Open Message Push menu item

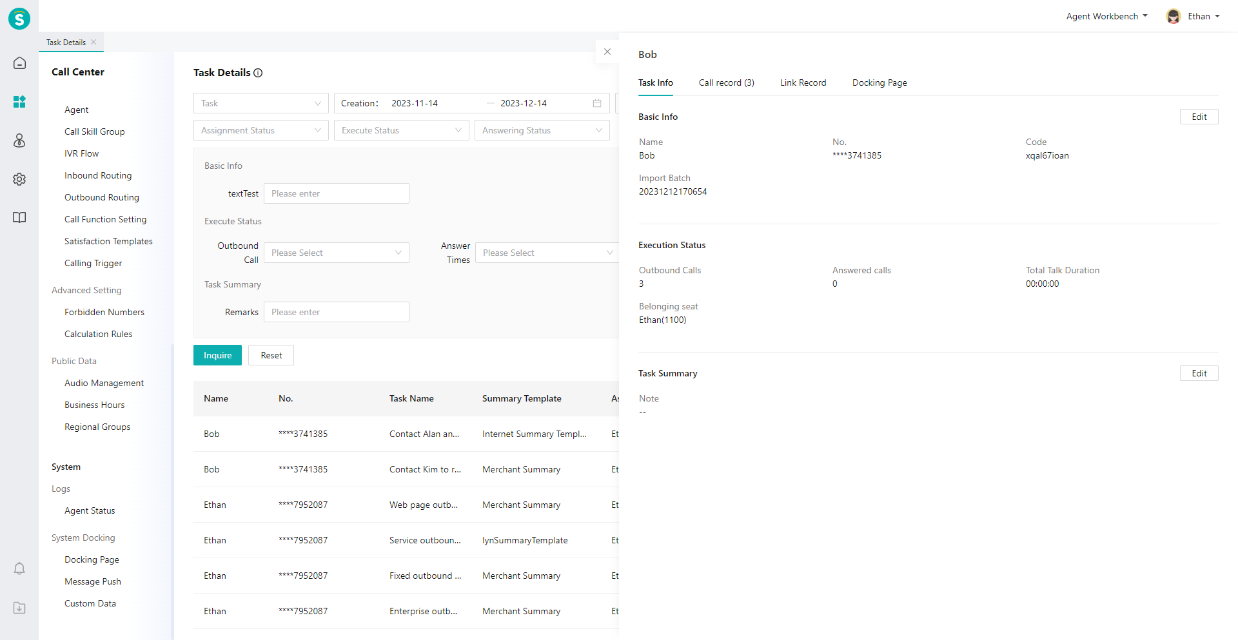pyautogui.click(x=93, y=581)
